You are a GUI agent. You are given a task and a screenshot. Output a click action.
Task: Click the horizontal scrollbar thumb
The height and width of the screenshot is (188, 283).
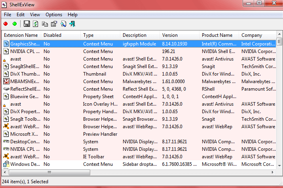coord(49,172)
